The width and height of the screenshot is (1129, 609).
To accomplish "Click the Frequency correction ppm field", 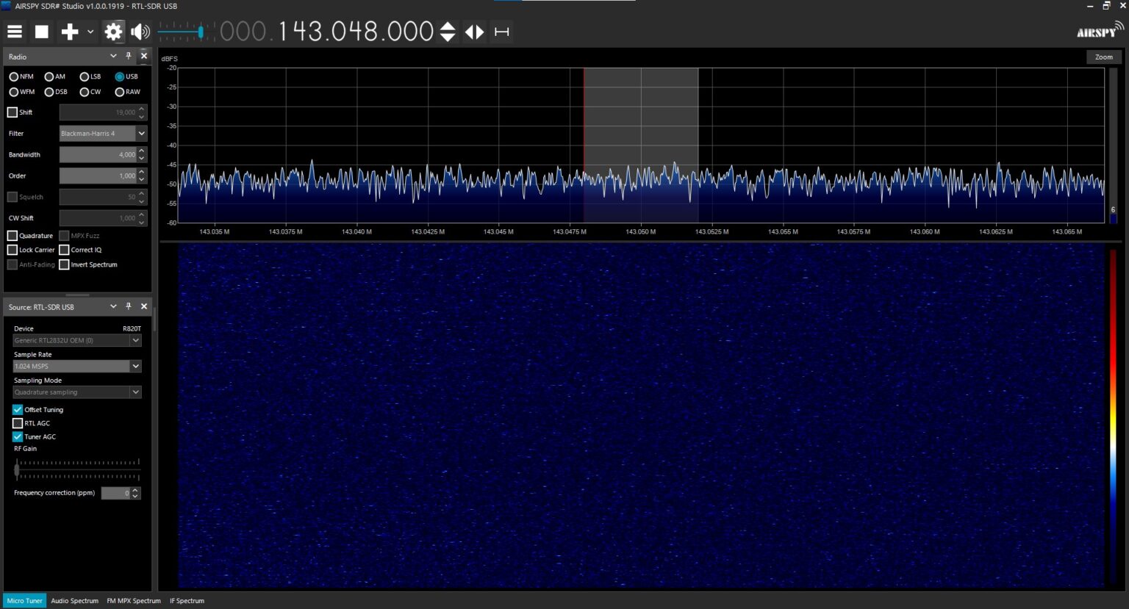I will 118,493.
